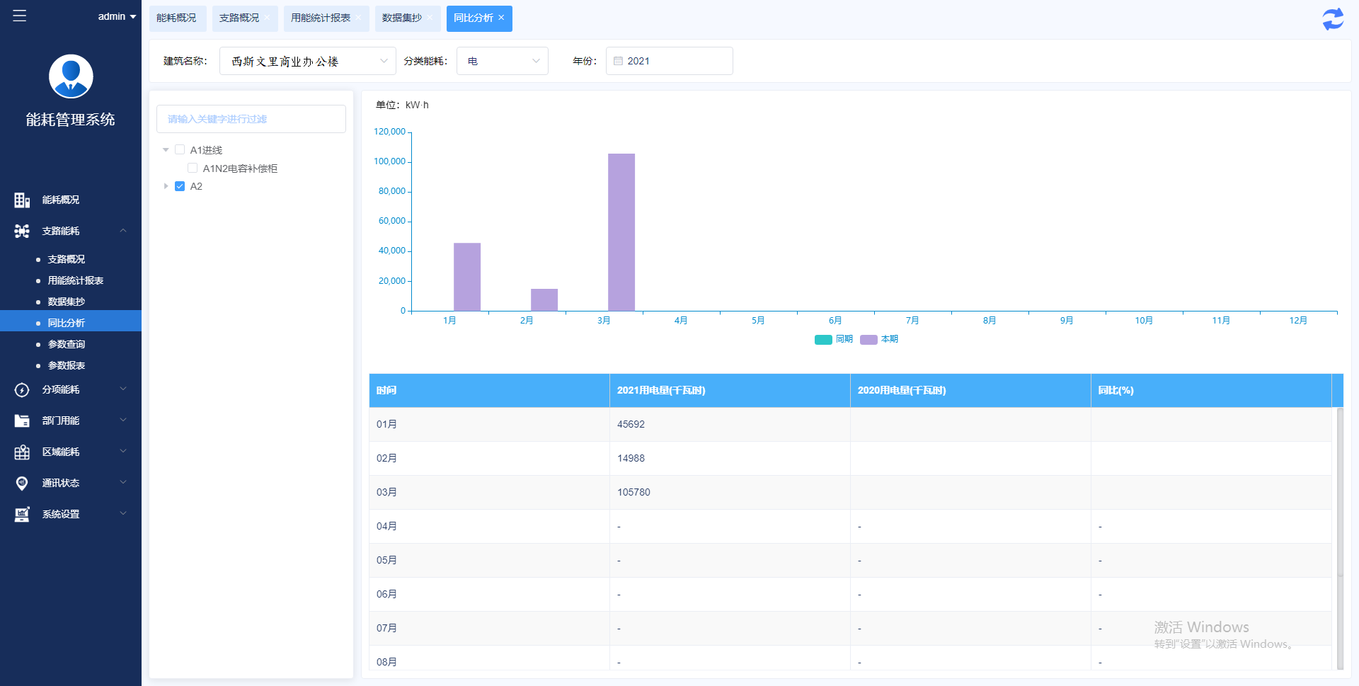Screen dimensions: 1359x686
Task: Click the 部门用能 folder icon
Action: tap(22, 421)
